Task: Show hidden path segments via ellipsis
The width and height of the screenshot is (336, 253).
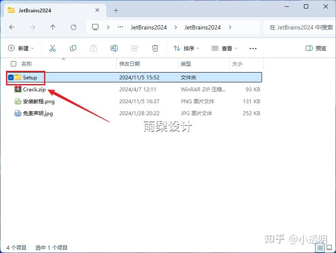Action: (x=121, y=27)
